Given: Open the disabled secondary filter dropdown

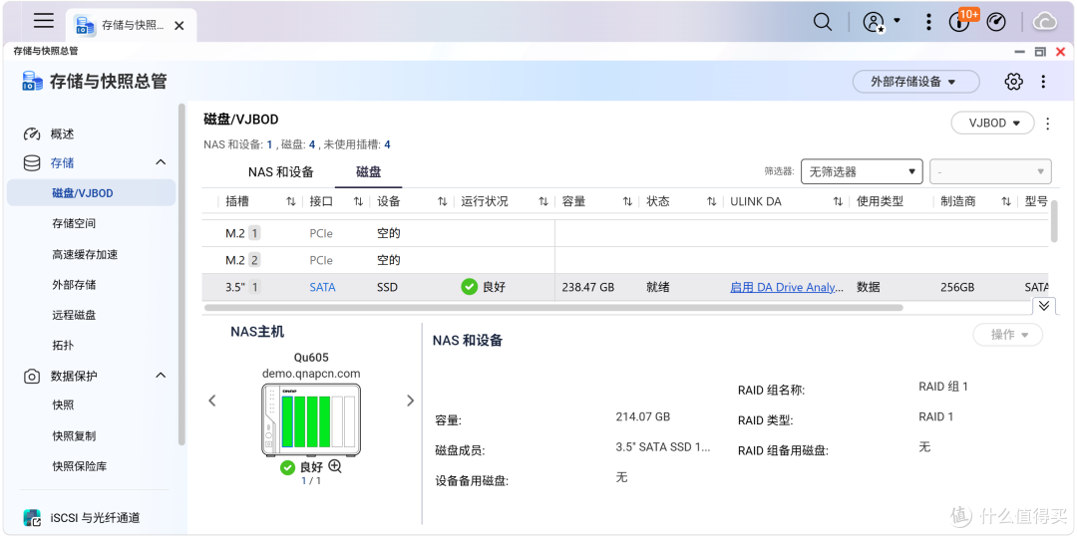Looking at the screenshot, I should 990,171.
